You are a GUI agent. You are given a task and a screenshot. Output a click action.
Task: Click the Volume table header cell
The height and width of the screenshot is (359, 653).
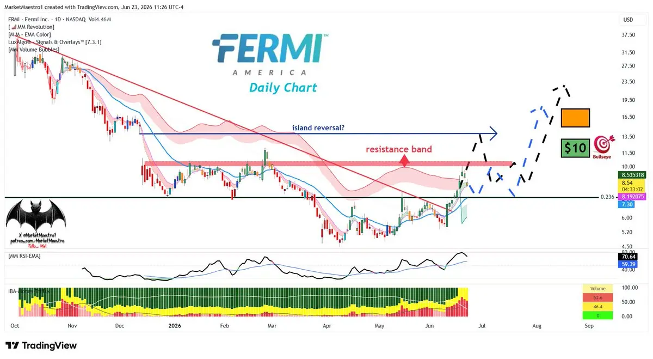pos(597,289)
